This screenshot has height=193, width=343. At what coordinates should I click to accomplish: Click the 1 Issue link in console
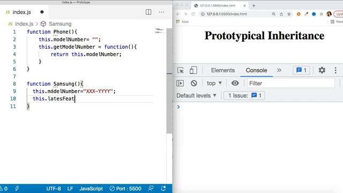[x=244, y=95]
